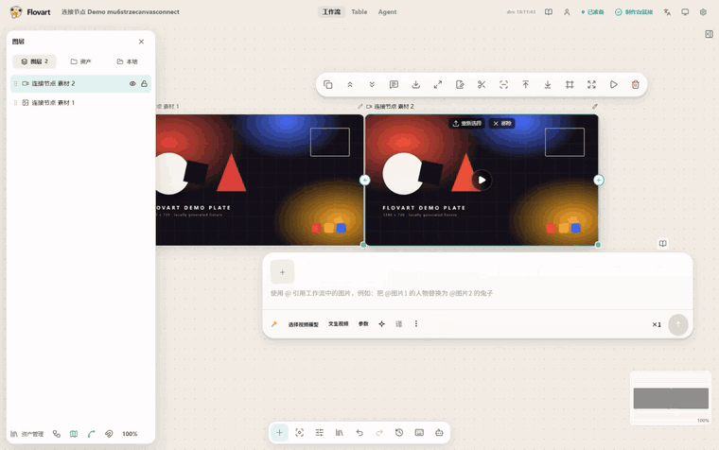Move selected node up with double chevron
This screenshot has width=719, height=450.
click(x=350, y=84)
